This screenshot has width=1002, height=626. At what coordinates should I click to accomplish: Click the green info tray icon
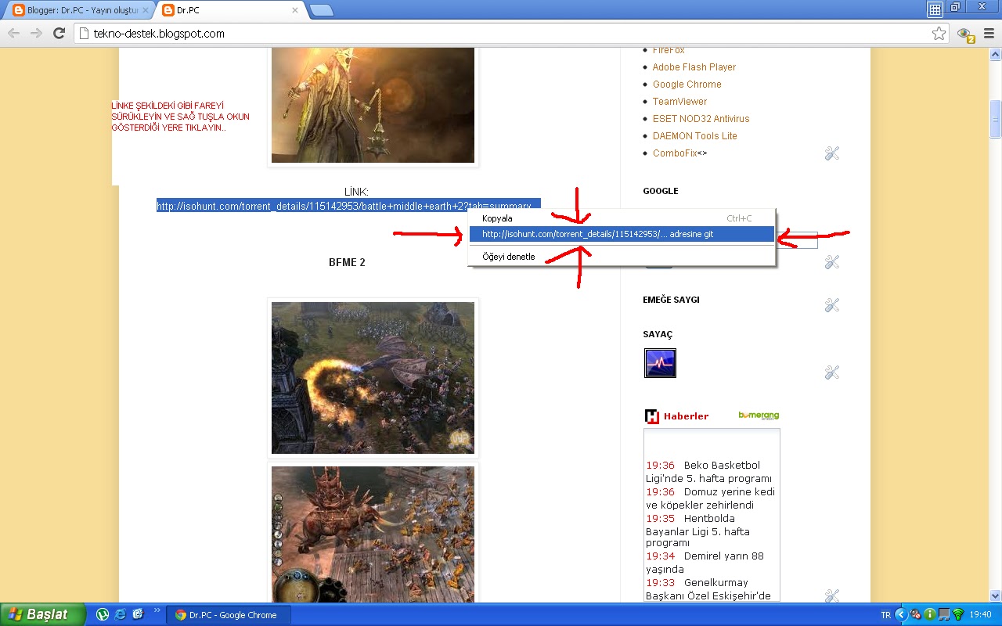[929, 614]
